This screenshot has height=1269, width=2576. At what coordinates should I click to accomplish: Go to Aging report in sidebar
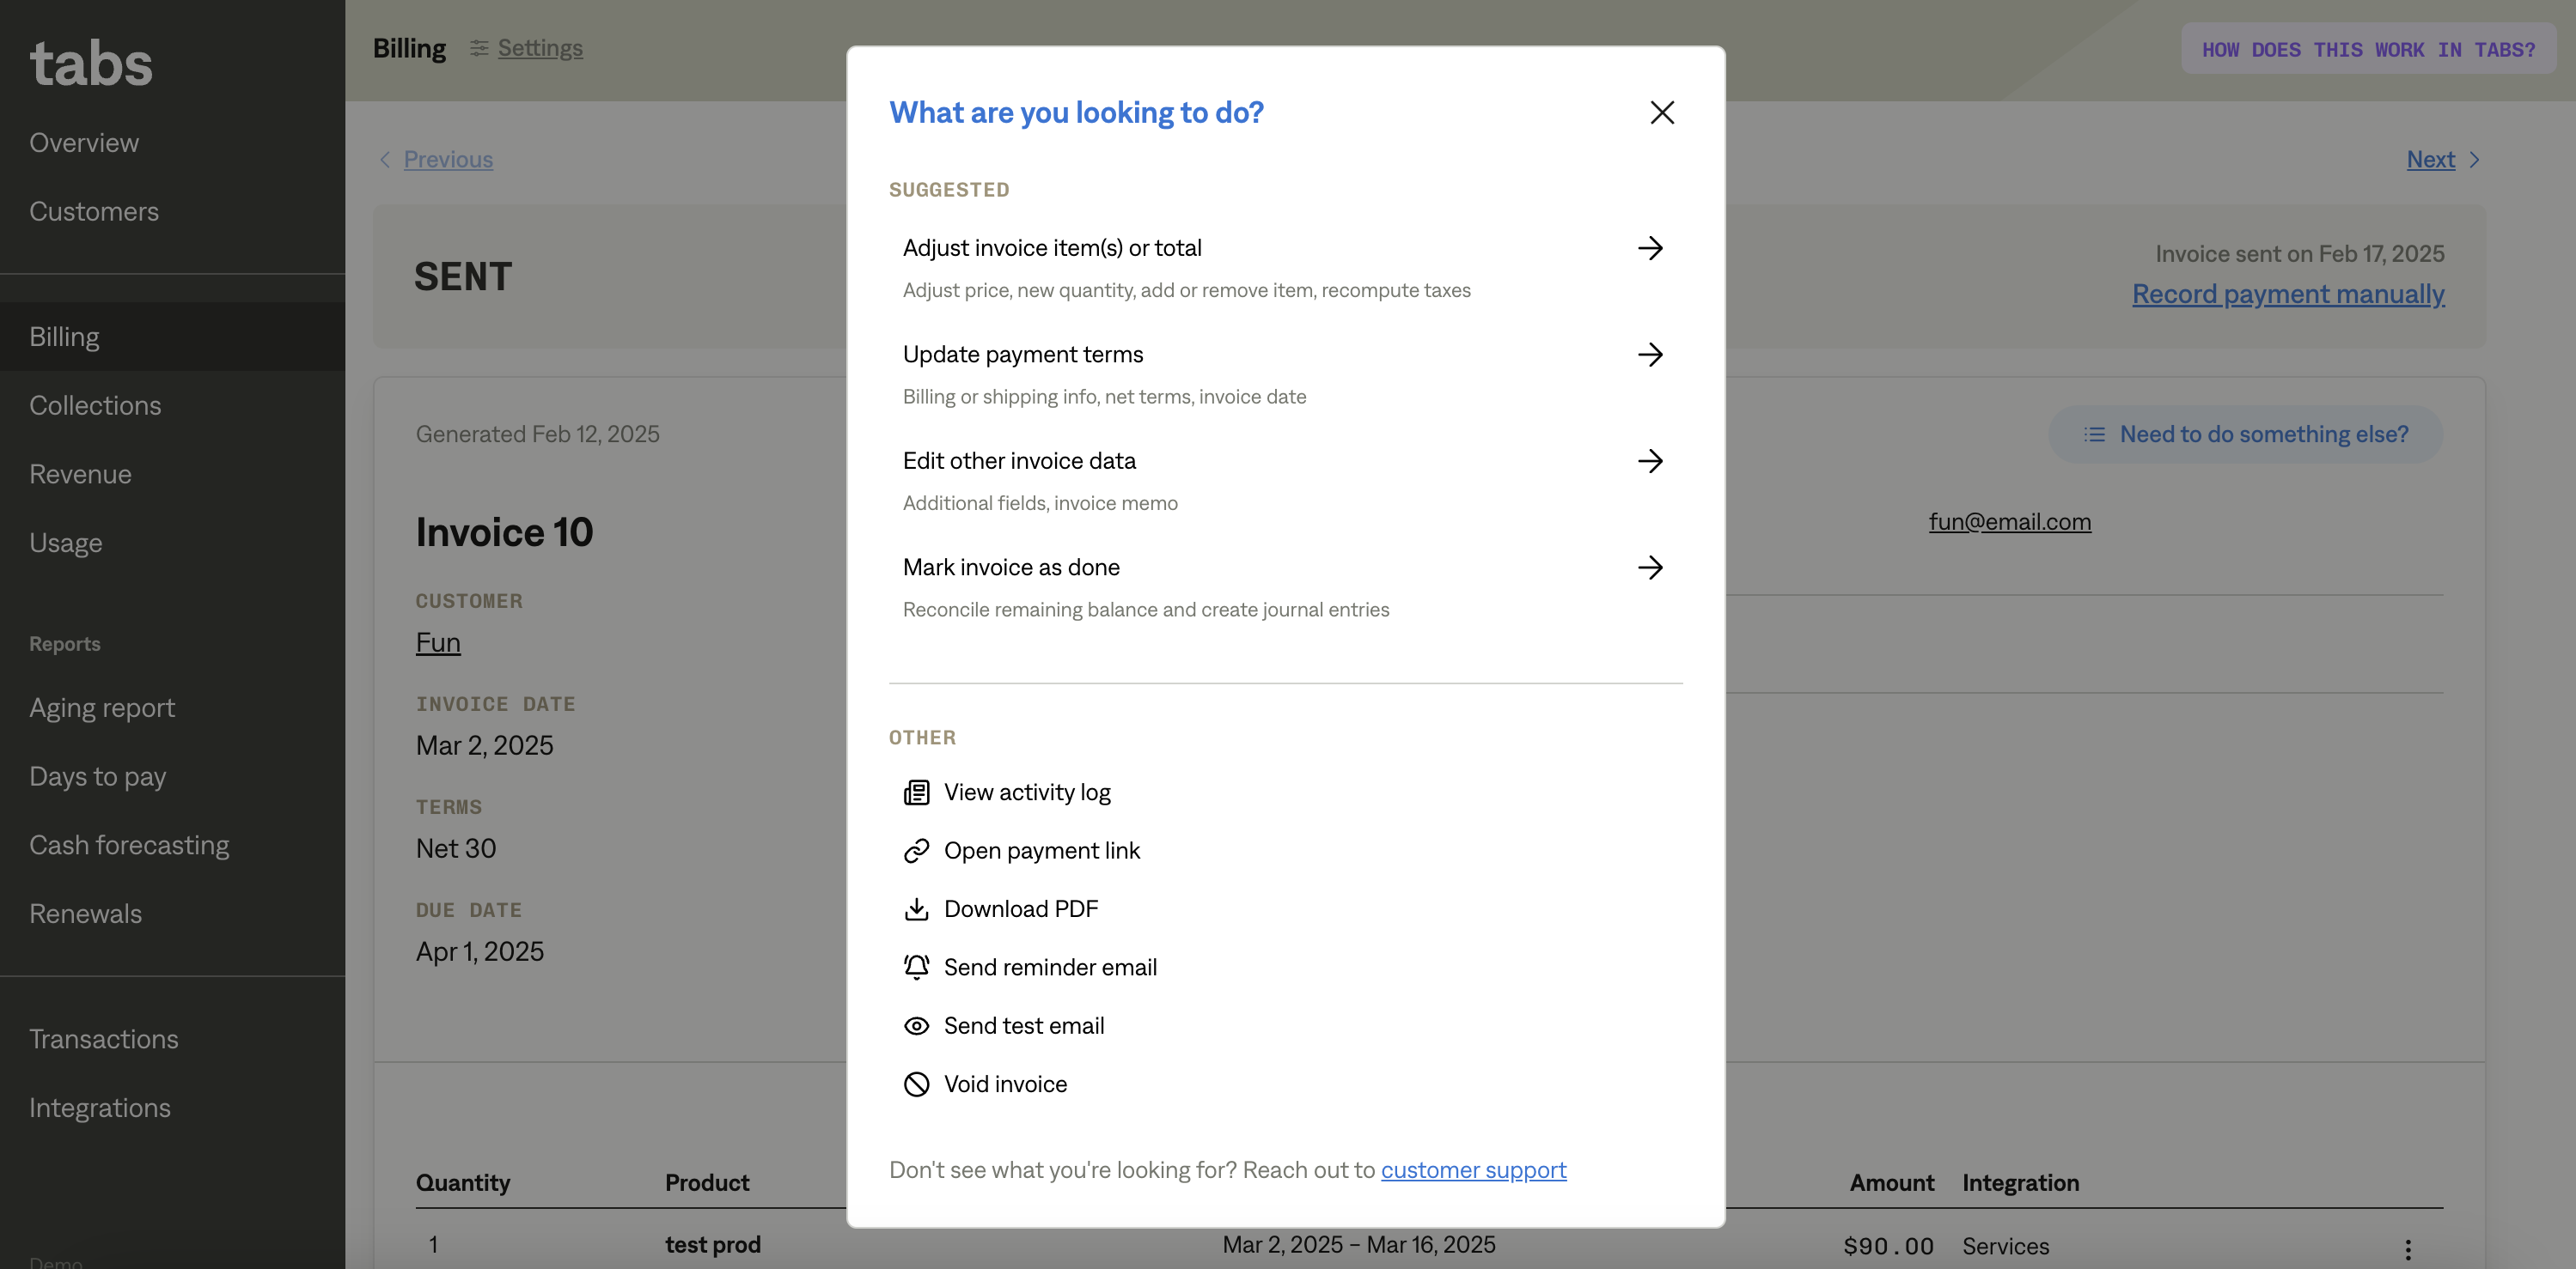click(102, 708)
